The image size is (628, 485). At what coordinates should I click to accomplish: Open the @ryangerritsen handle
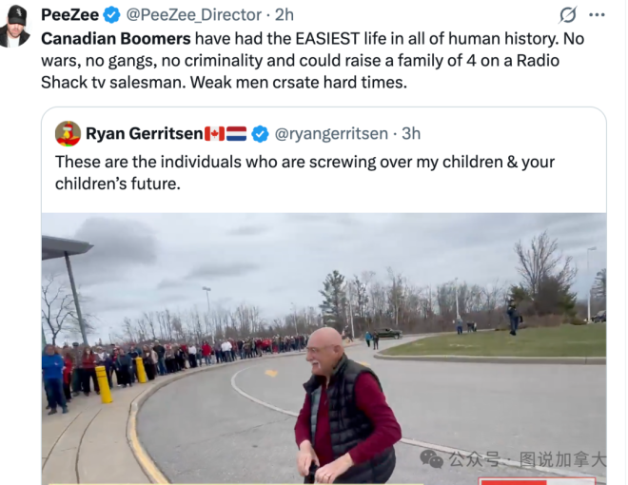[x=331, y=134]
